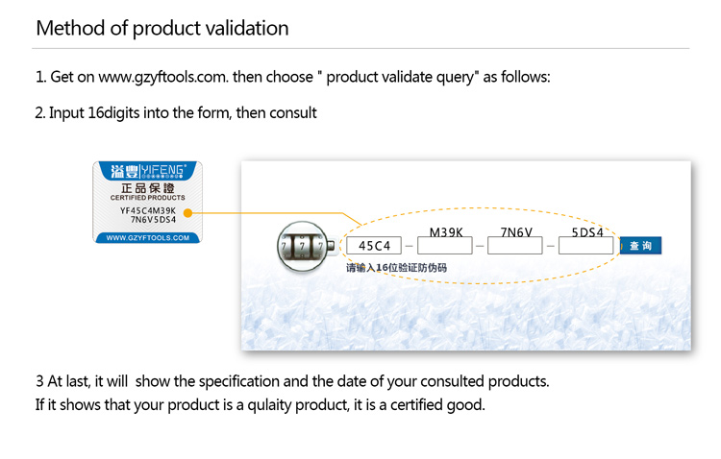
Task: Click the 7N6V5DS4 code line on the sticker
Action: tap(153, 220)
